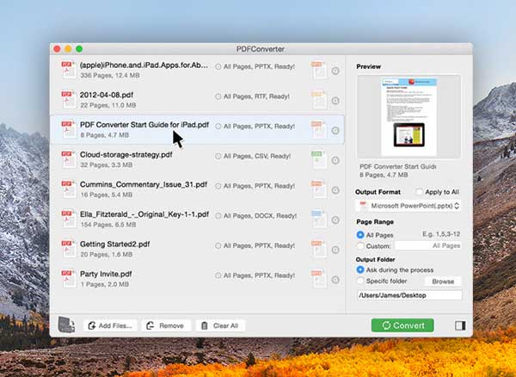Image resolution: width=516 pixels, height=377 pixels.
Task: Click status circle of Party Invite.pdf row
Action: pyautogui.click(x=218, y=275)
